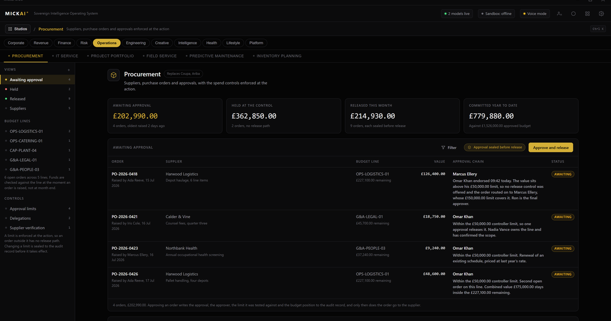Viewport: 611px width, 321px height.
Task: Click approver Marcus Ellery in approval chain
Action: pos(465,174)
